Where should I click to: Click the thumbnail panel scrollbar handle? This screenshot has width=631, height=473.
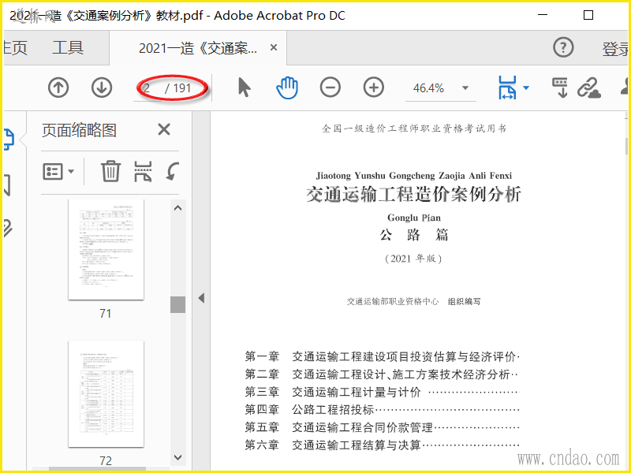click(x=178, y=304)
